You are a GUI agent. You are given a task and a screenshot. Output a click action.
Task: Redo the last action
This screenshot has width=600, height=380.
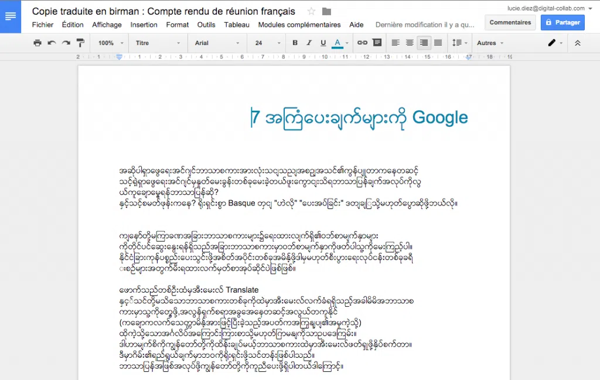pyautogui.click(x=66, y=43)
